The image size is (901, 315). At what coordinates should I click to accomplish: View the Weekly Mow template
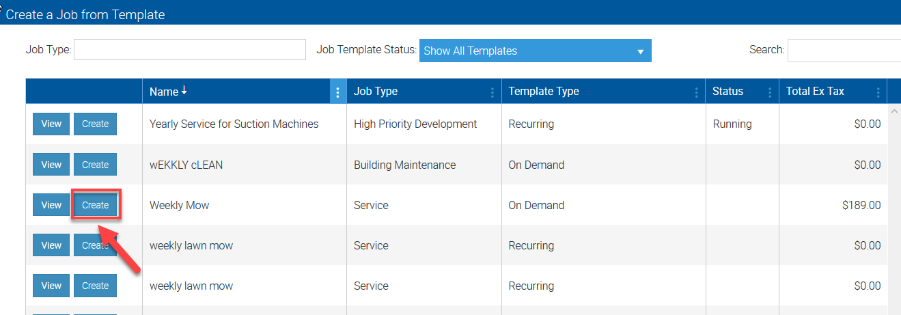point(51,205)
